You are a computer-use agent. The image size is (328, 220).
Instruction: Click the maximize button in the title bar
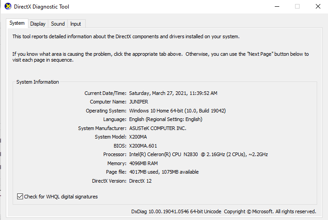297,7
